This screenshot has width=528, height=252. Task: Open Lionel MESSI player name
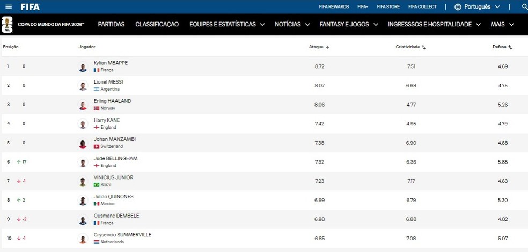pos(108,82)
